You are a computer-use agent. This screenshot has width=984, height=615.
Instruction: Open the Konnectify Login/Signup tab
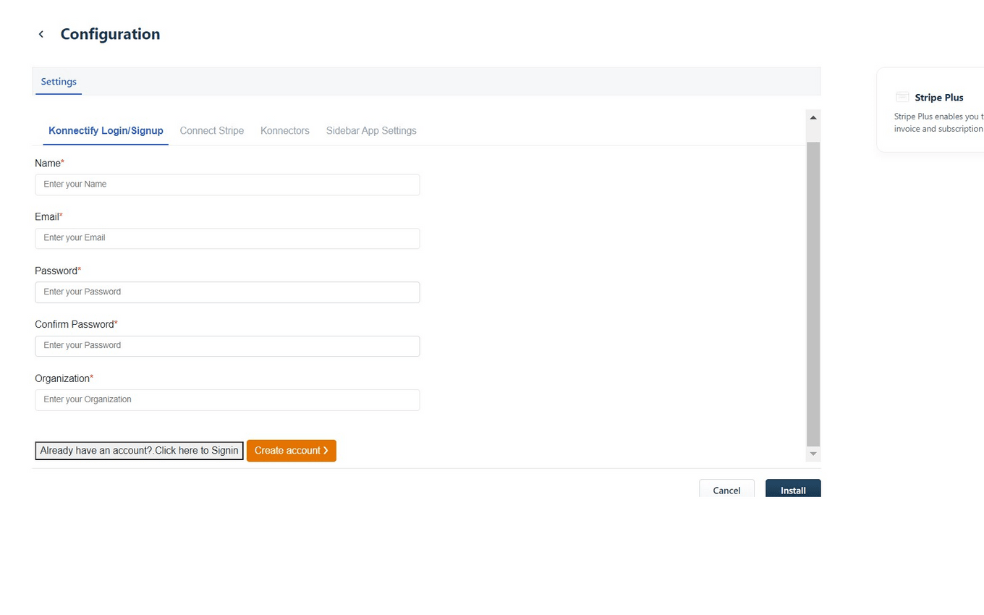(106, 130)
